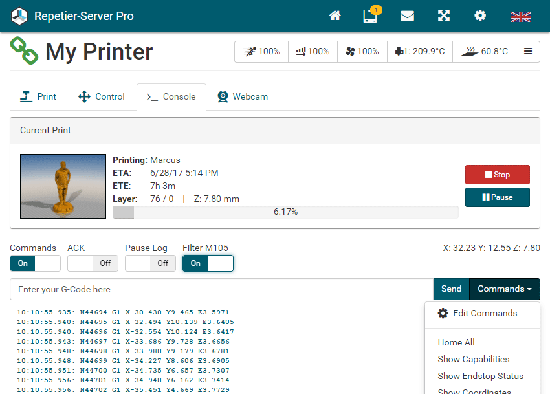Open the fan speed 100% control

tap(362, 52)
